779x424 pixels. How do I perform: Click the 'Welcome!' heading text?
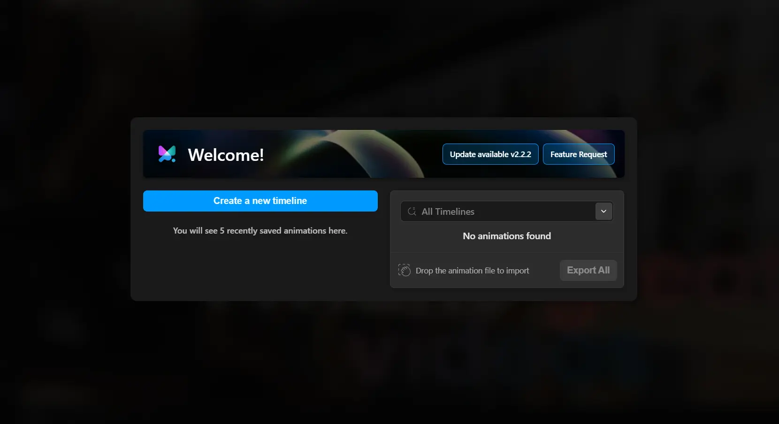point(226,155)
